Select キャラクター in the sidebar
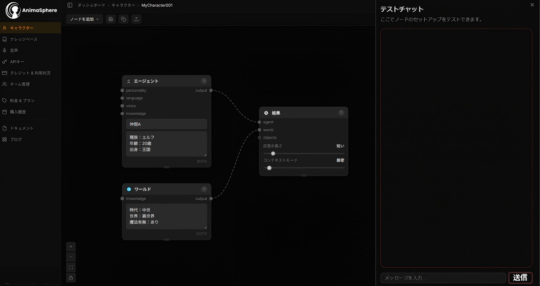The width and height of the screenshot is (540, 286). [22, 28]
